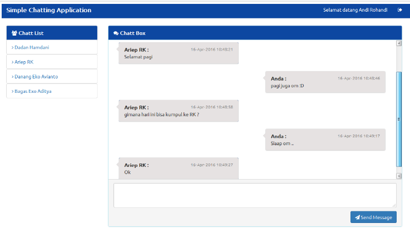Click the paper plane icon on Send Message
Viewport: 410px width, 233px height.
pyautogui.click(x=358, y=217)
